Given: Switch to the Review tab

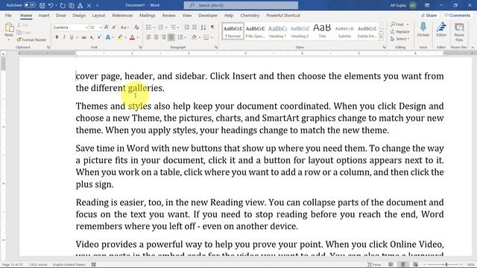Looking at the screenshot, I should click(169, 15).
